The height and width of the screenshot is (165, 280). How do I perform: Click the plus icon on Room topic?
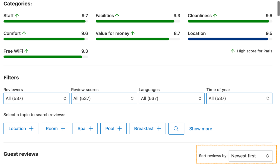tap(63, 129)
